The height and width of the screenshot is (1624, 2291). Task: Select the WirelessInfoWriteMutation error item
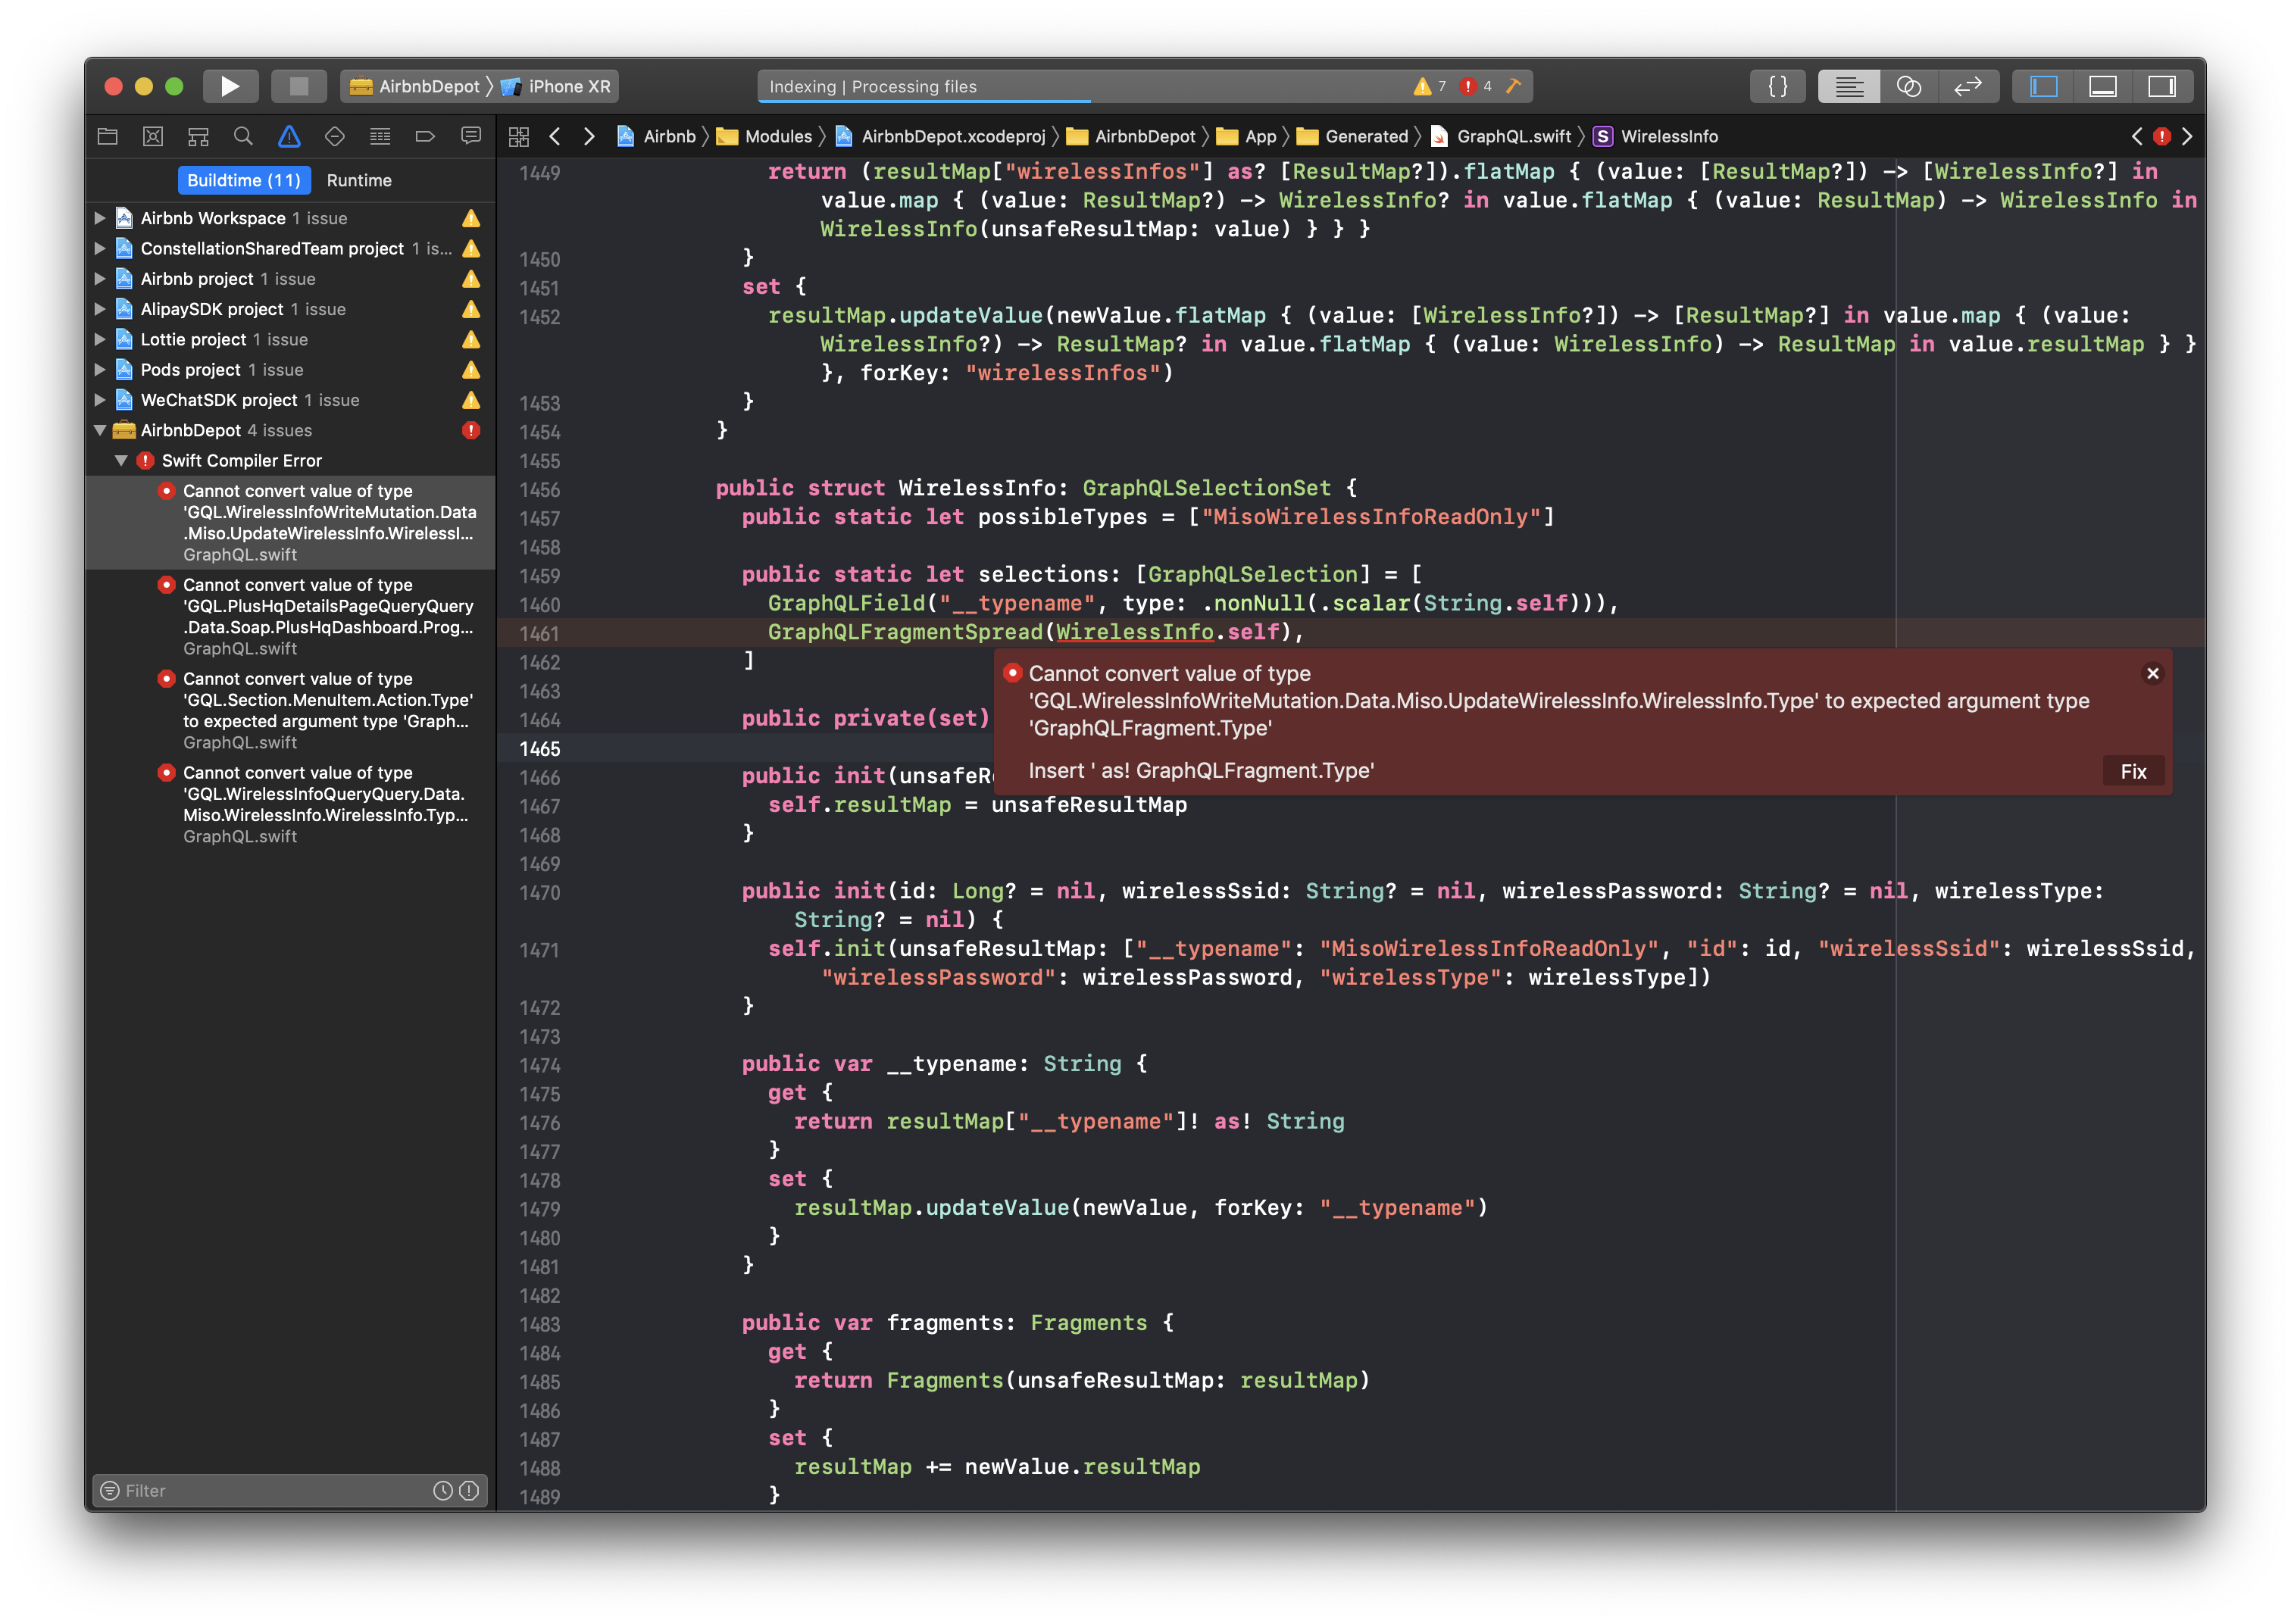pos(290,523)
